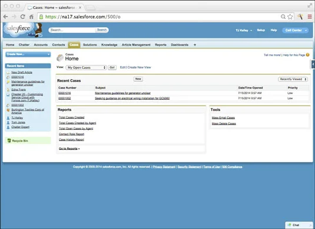The width and height of the screenshot is (315, 229).
Task: Click the help question mark icon
Action: (x=307, y=55)
